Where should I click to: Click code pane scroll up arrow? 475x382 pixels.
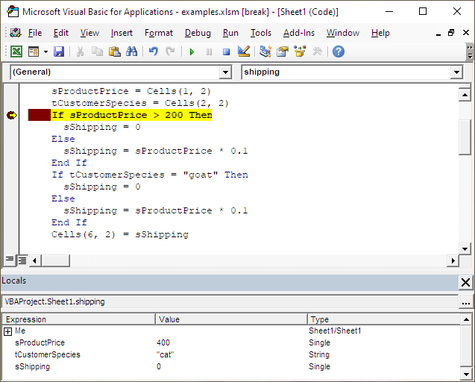click(x=465, y=95)
